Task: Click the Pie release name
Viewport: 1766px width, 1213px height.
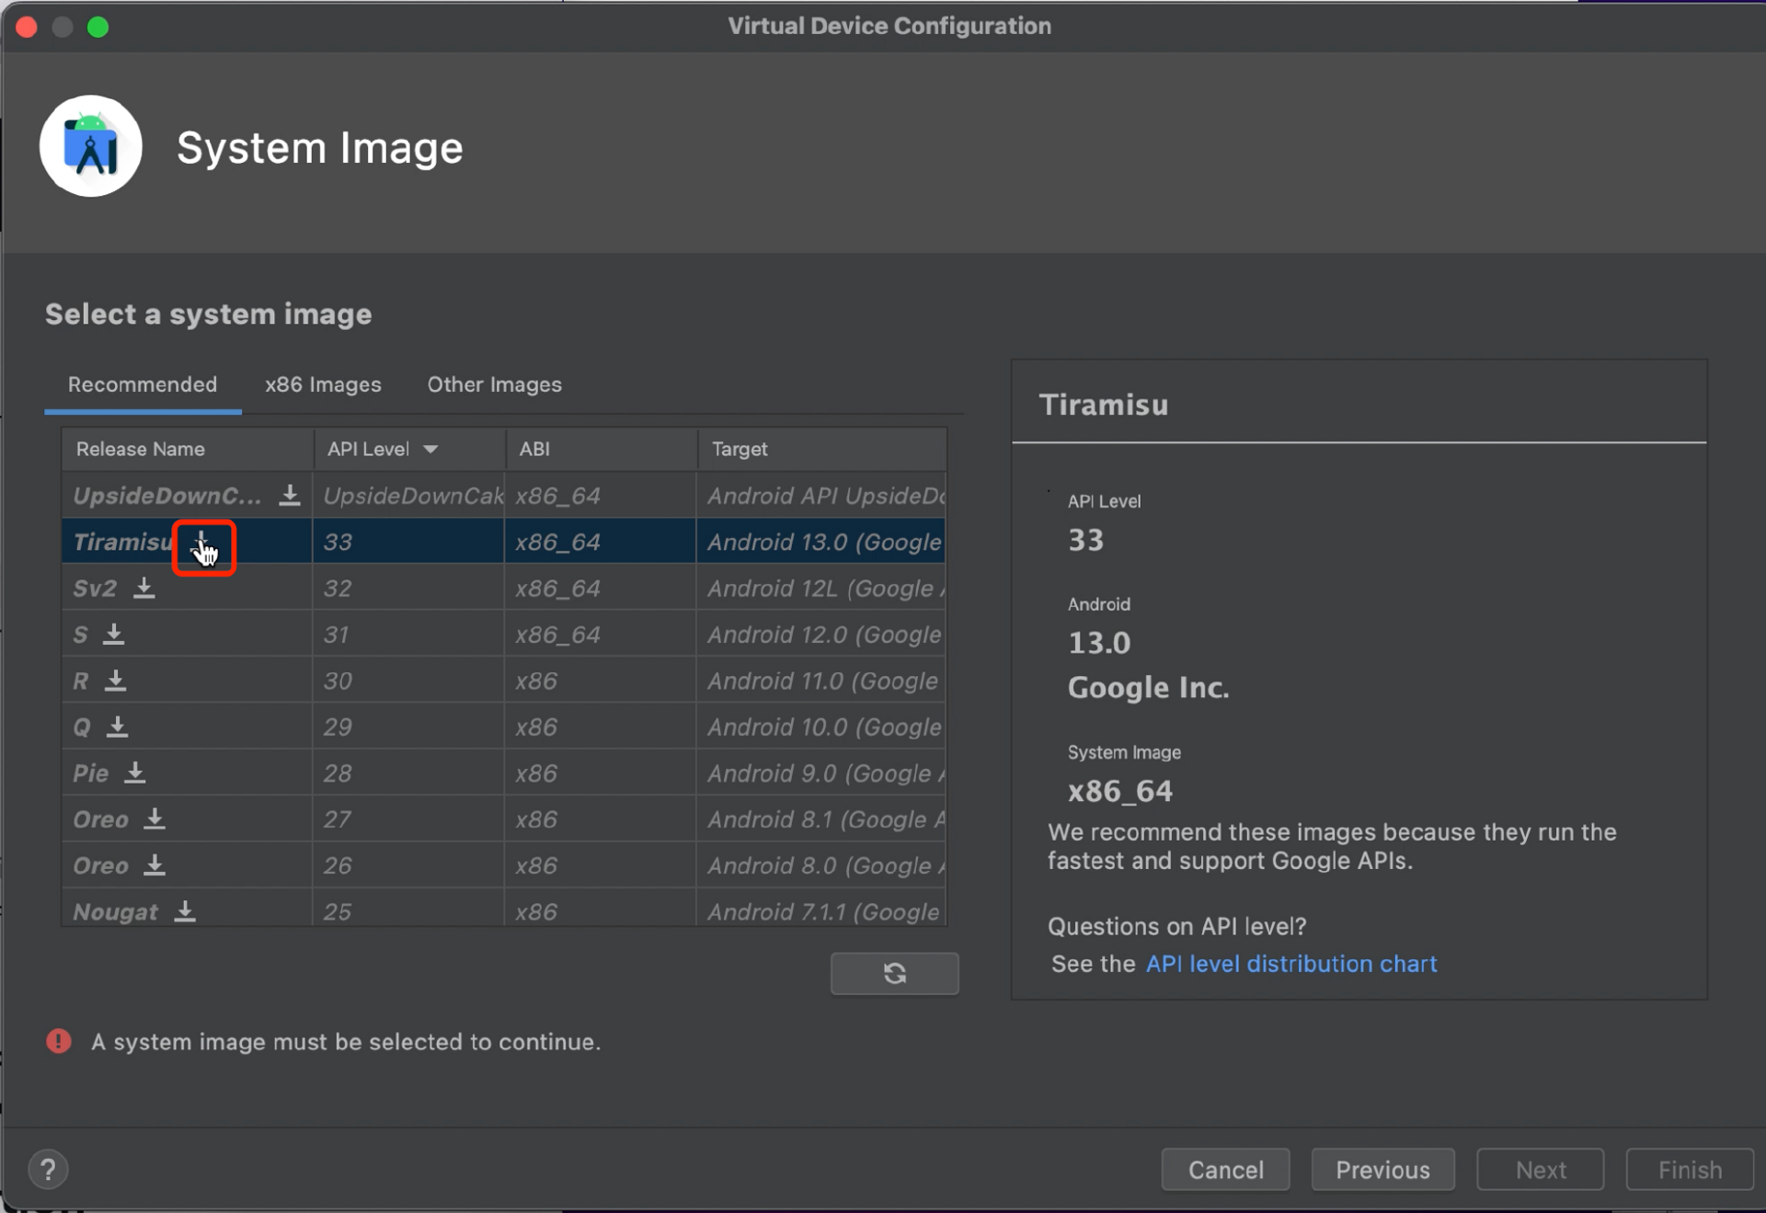Action: 91,773
